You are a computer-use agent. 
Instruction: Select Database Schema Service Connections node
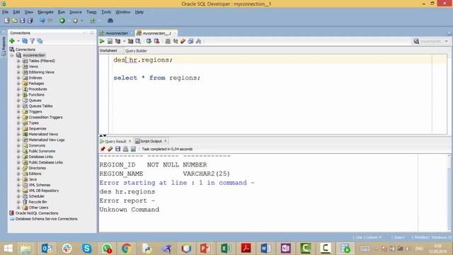point(46,219)
